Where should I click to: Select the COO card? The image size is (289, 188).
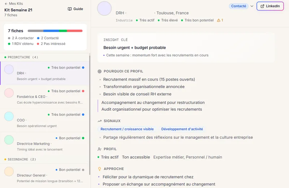(44, 120)
